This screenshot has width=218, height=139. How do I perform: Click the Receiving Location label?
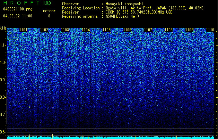(x=81, y=8)
